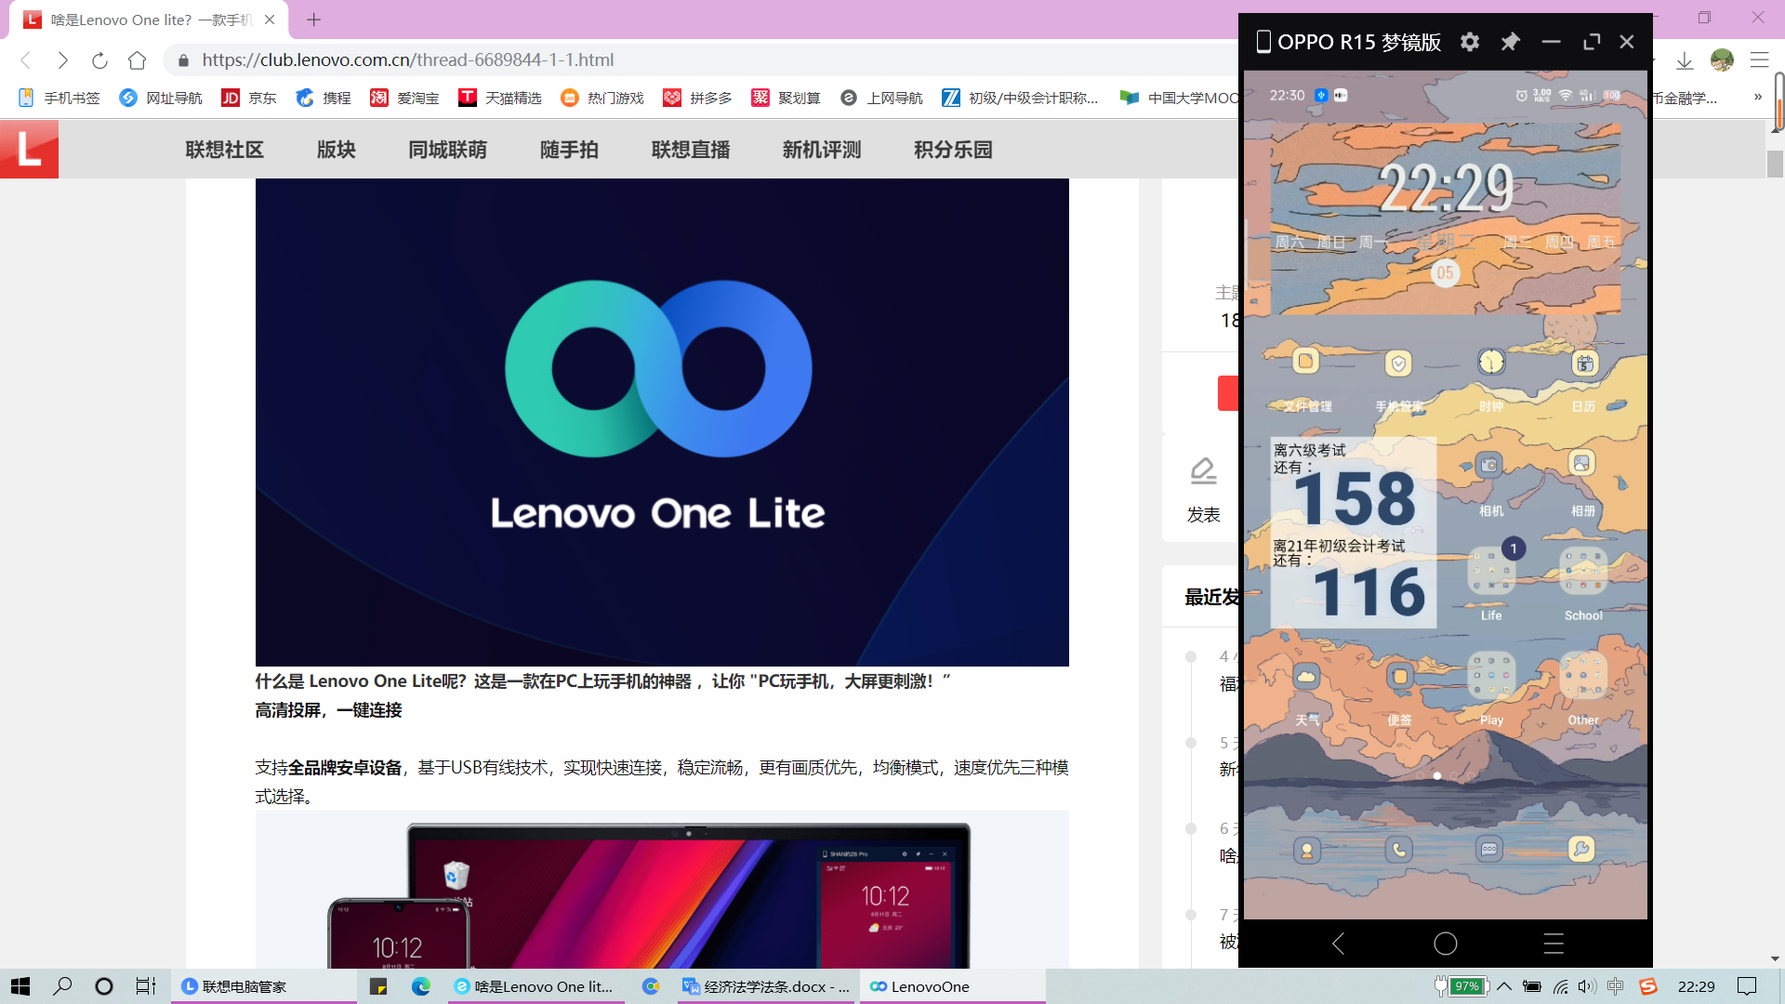
Task: Click the 发表 pencil icon
Action: click(1203, 470)
